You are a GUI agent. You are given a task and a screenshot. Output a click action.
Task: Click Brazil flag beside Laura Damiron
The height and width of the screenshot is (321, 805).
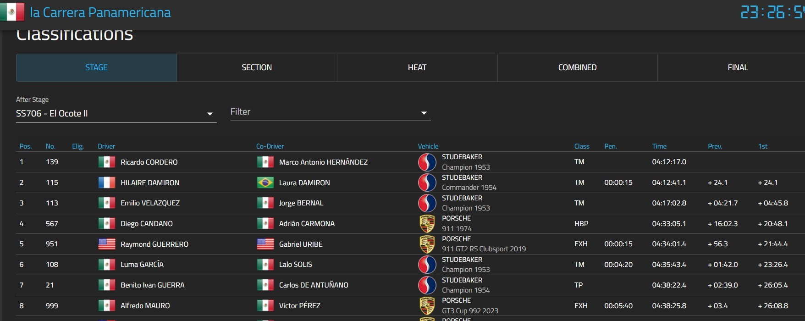(265, 183)
